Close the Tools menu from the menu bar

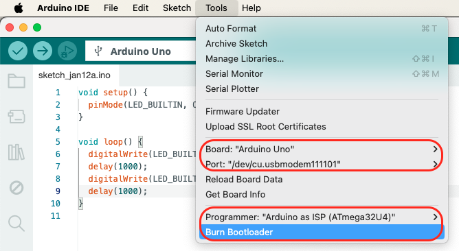pyautogui.click(x=216, y=8)
